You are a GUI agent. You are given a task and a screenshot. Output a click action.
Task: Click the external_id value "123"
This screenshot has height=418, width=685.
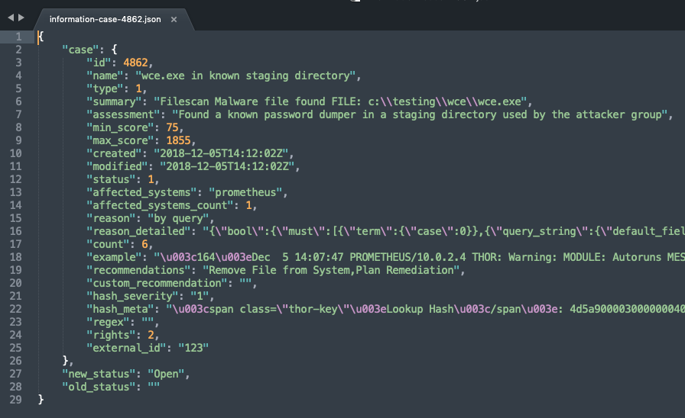(193, 348)
